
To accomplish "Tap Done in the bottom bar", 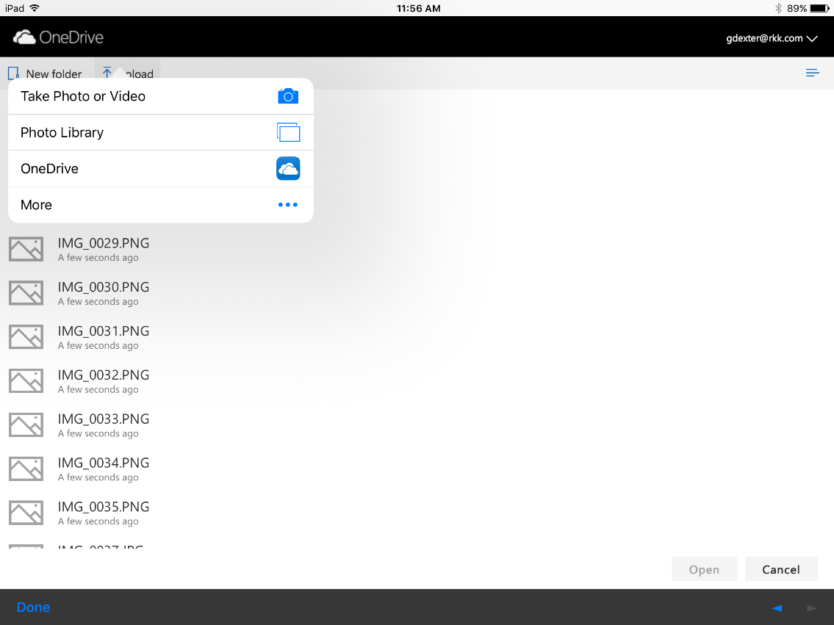I will pyautogui.click(x=34, y=607).
